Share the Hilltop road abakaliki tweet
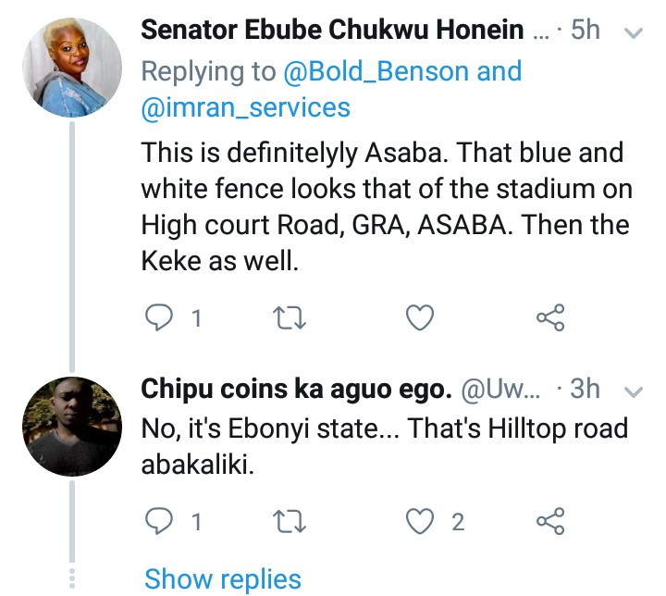Viewport: 666px width, 596px height. coord(550,522)
